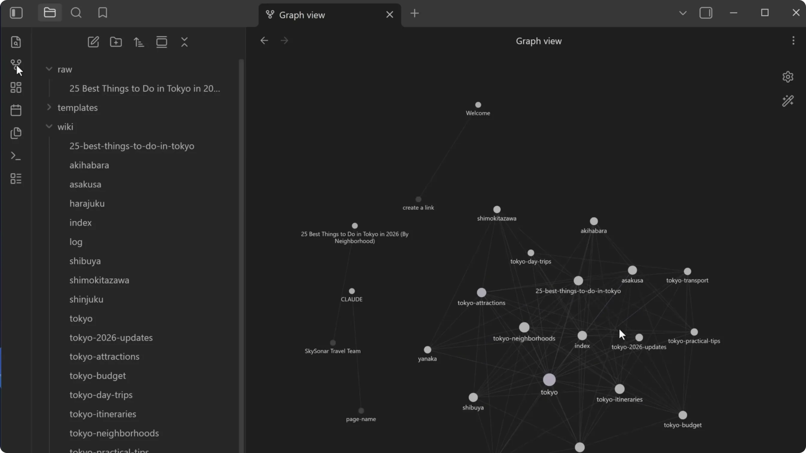Viewport: 806px width, 453px height.
Task: Close the Graph view tab
Action: [x=390, y=14]
